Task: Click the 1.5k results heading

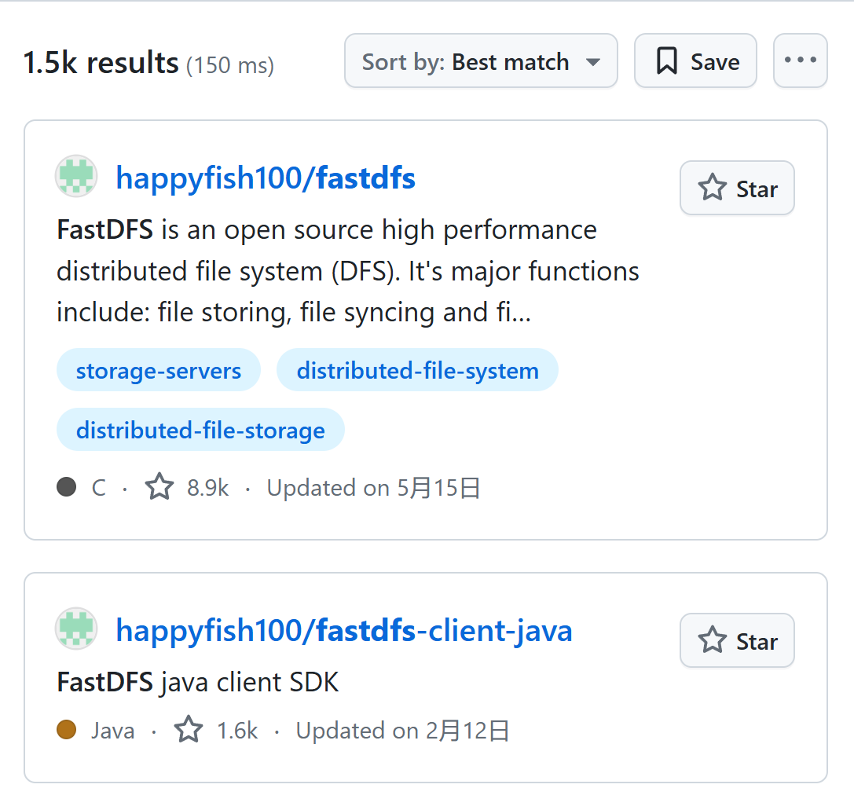Action: [101, 63]
